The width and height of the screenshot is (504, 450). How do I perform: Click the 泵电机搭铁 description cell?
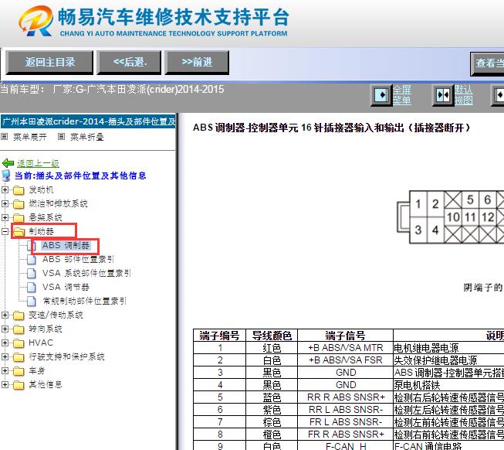[x=448, y=385]
